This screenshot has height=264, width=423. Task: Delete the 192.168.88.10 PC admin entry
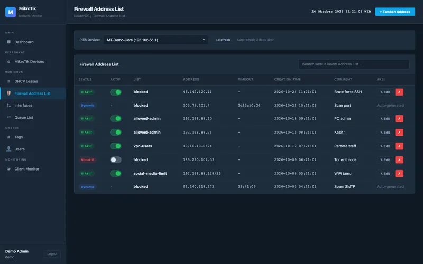pyautogui.click(x=399, y=118)
